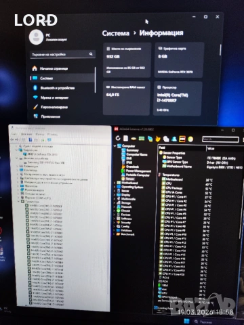Click blue person icon in AIDA64 toolbar
The height and width of the screenshot is (325, 244).
tap(174, 139)
